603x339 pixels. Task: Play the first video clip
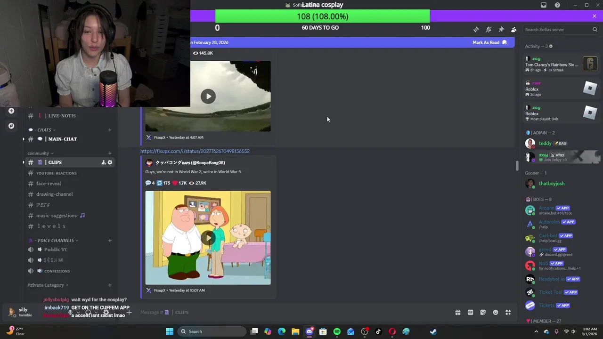pyautogui.click(x=208, y=97)
